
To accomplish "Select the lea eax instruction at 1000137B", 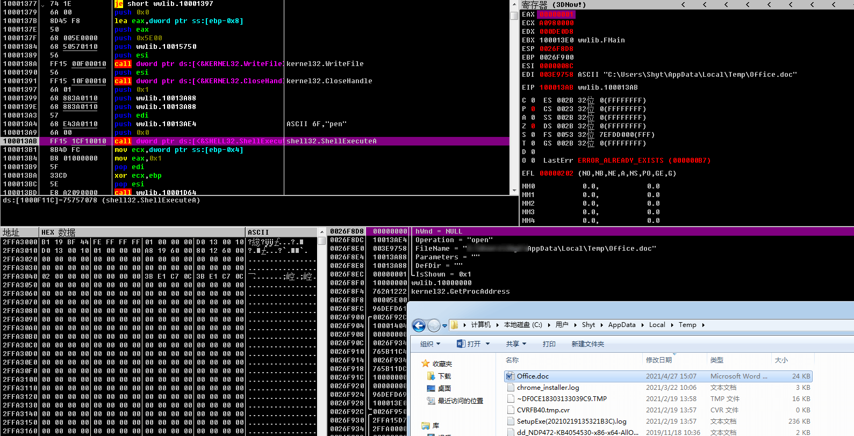I will [x=255, y=21].
